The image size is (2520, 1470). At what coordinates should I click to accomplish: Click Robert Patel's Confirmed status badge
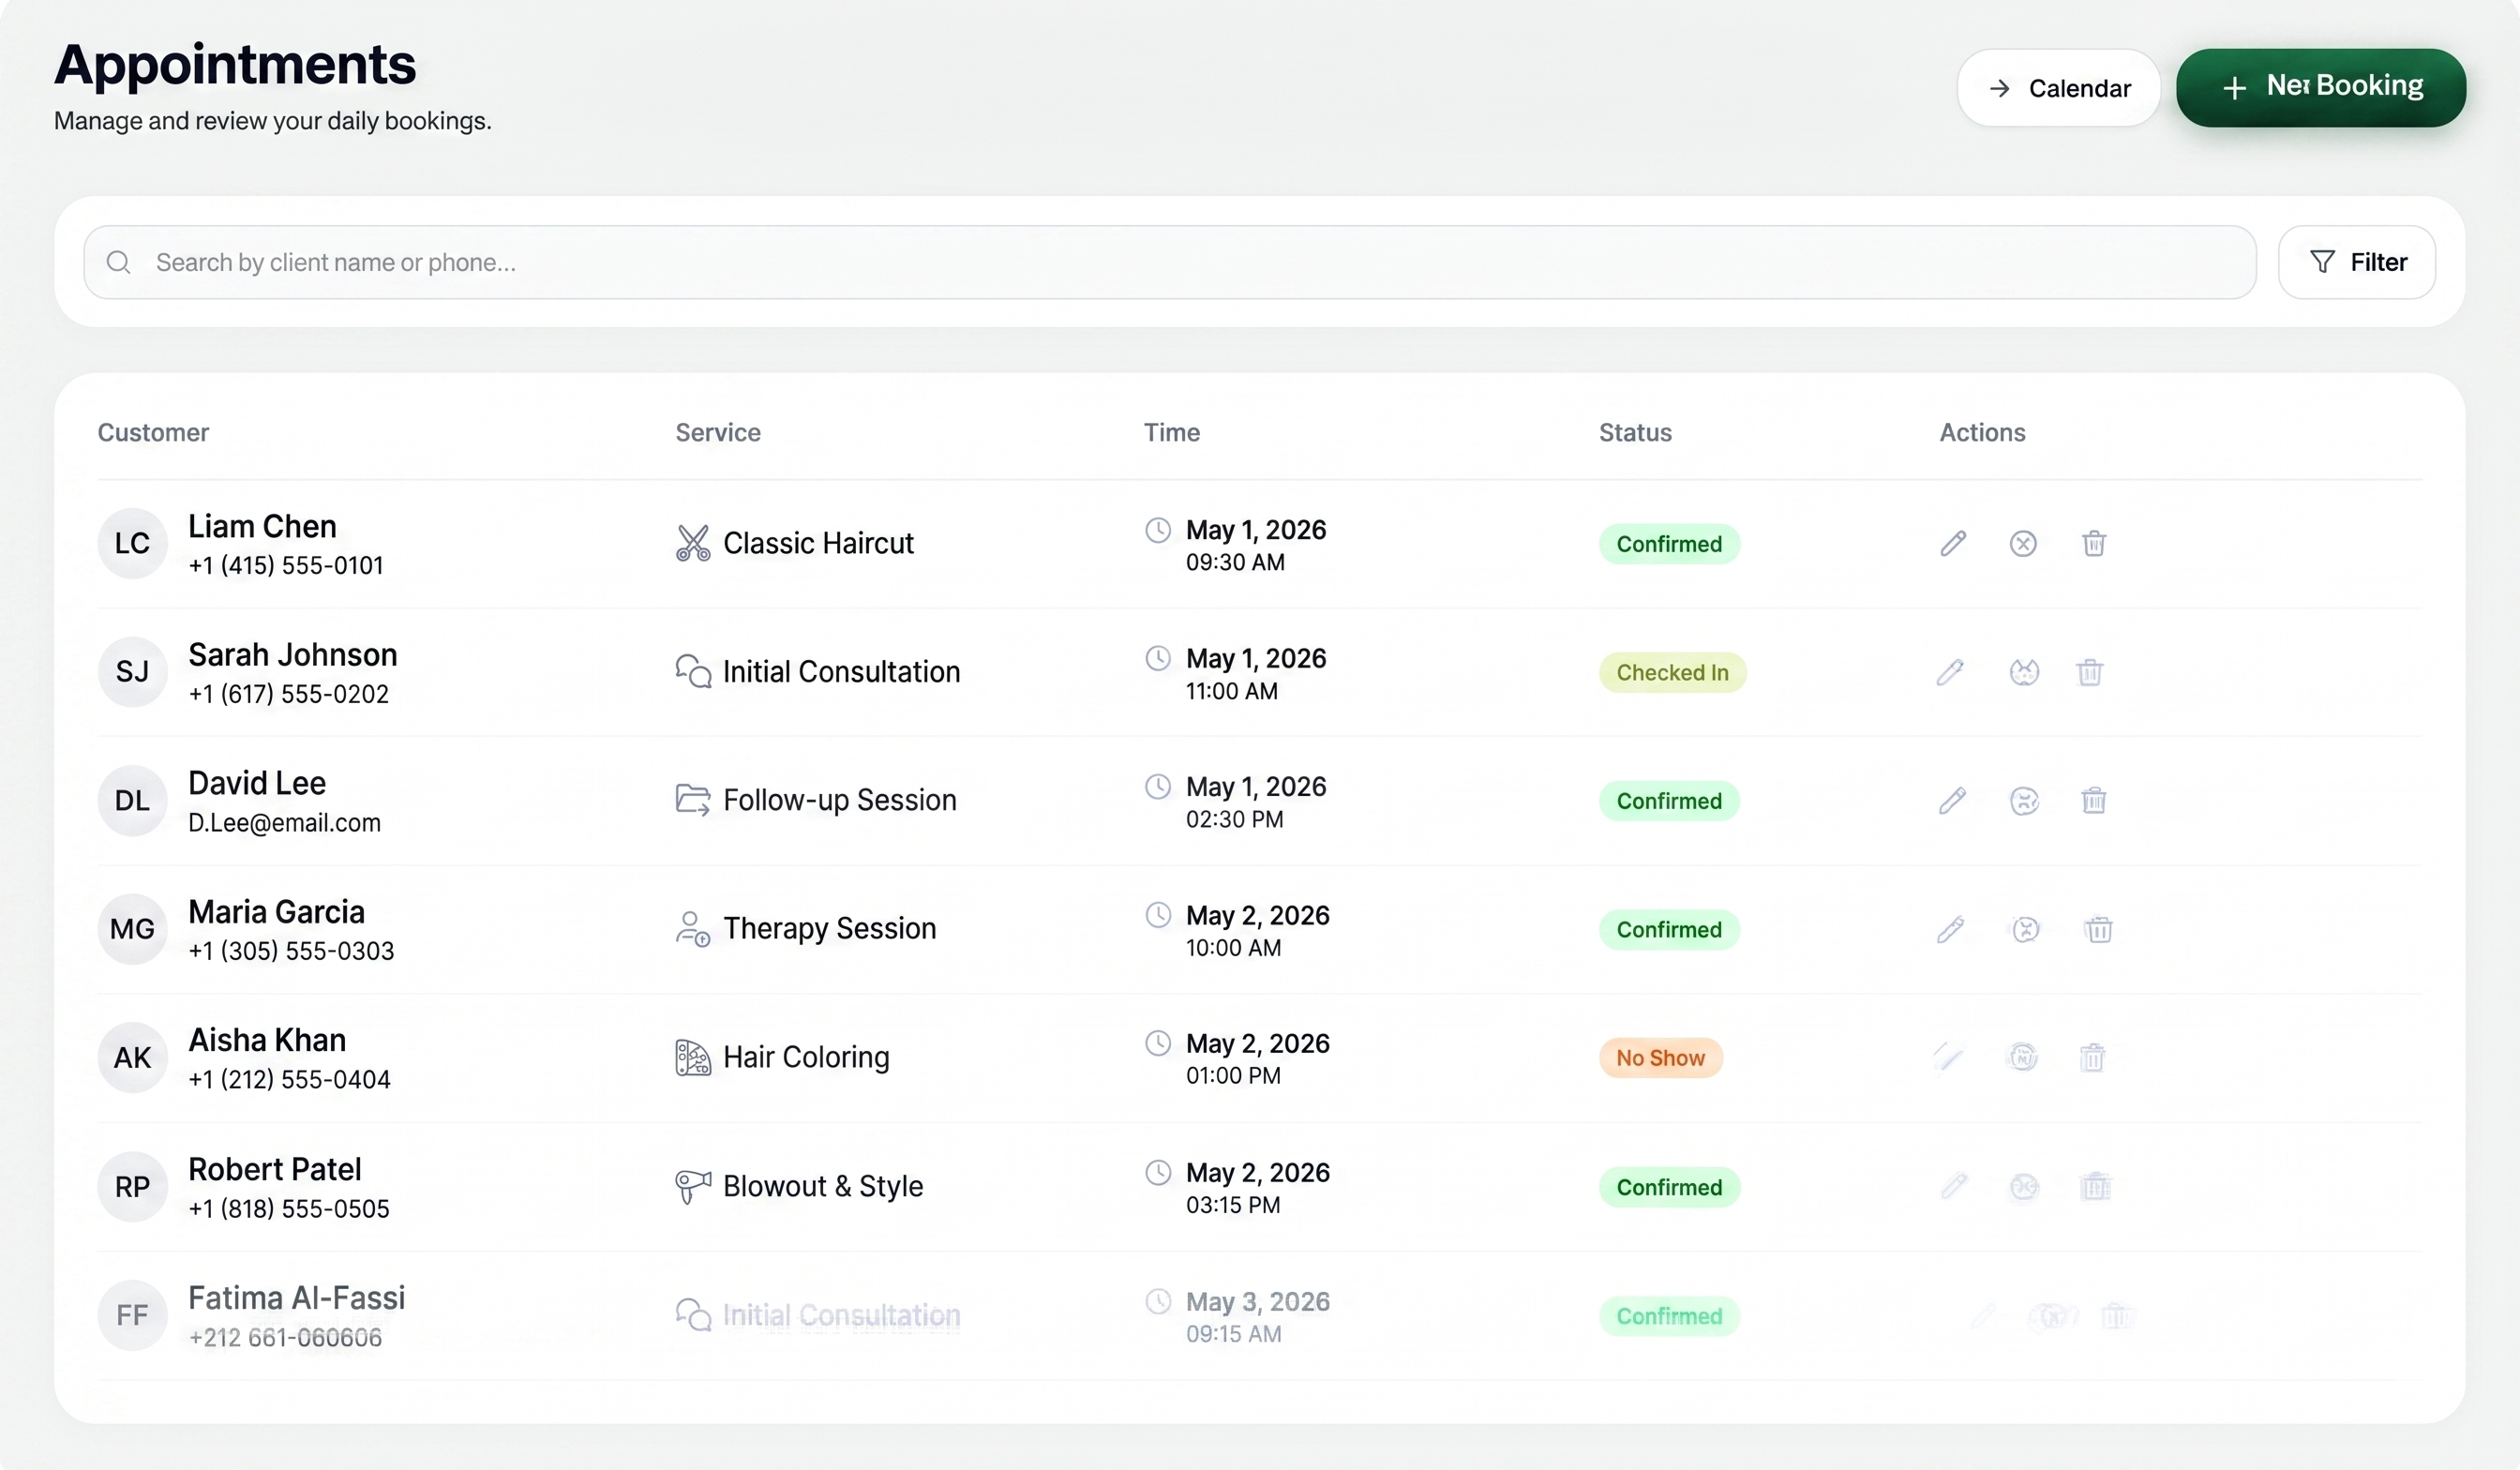pyautogui.click(x=1669, y=1187)
